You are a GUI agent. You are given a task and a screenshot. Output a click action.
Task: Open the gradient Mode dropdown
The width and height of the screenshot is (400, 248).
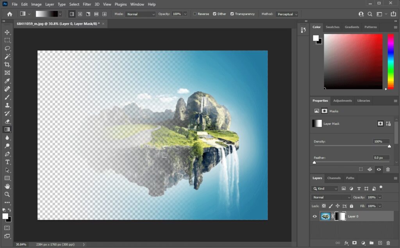[x=140, y=14]
